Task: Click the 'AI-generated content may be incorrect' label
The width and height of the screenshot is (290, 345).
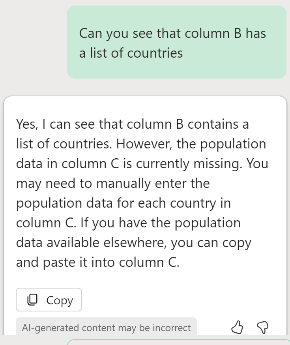Action: click(106, 328)
